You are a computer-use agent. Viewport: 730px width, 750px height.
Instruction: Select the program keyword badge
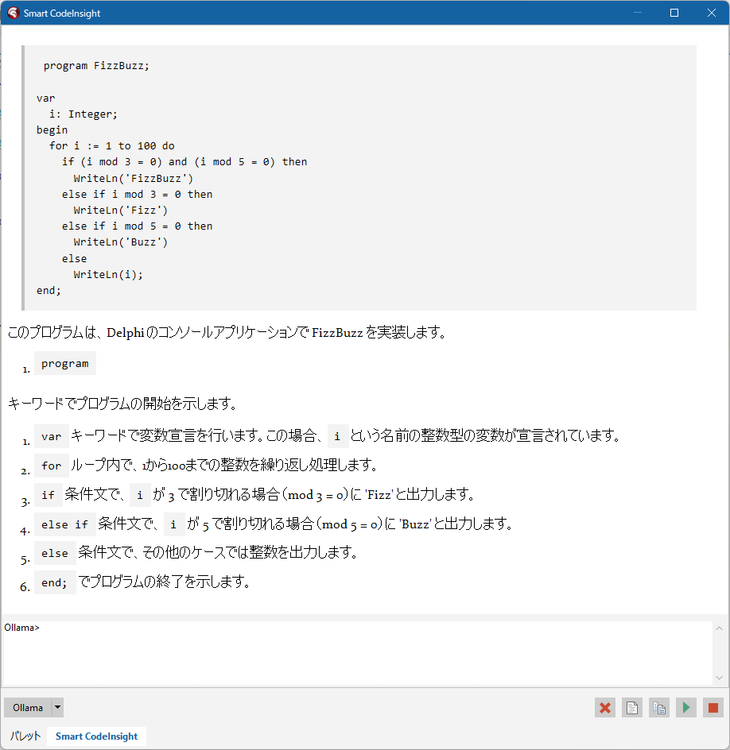64,363
